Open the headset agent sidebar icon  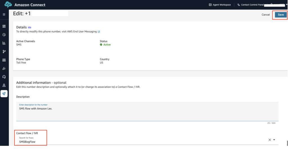click(4, 77)
